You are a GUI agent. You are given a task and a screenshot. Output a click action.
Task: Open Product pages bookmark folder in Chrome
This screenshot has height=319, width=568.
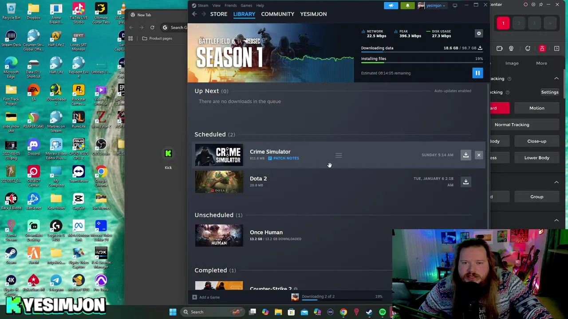[157, 39]
